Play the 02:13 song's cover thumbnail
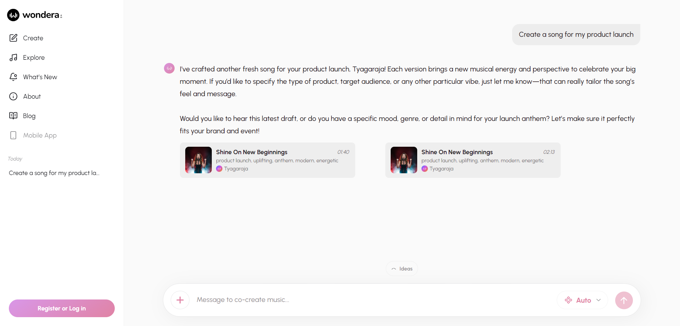 pyautogui.click(x=404, y=160)
